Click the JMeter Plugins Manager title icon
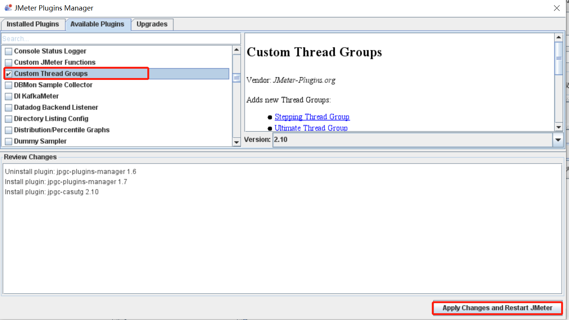 pos(8,8)
